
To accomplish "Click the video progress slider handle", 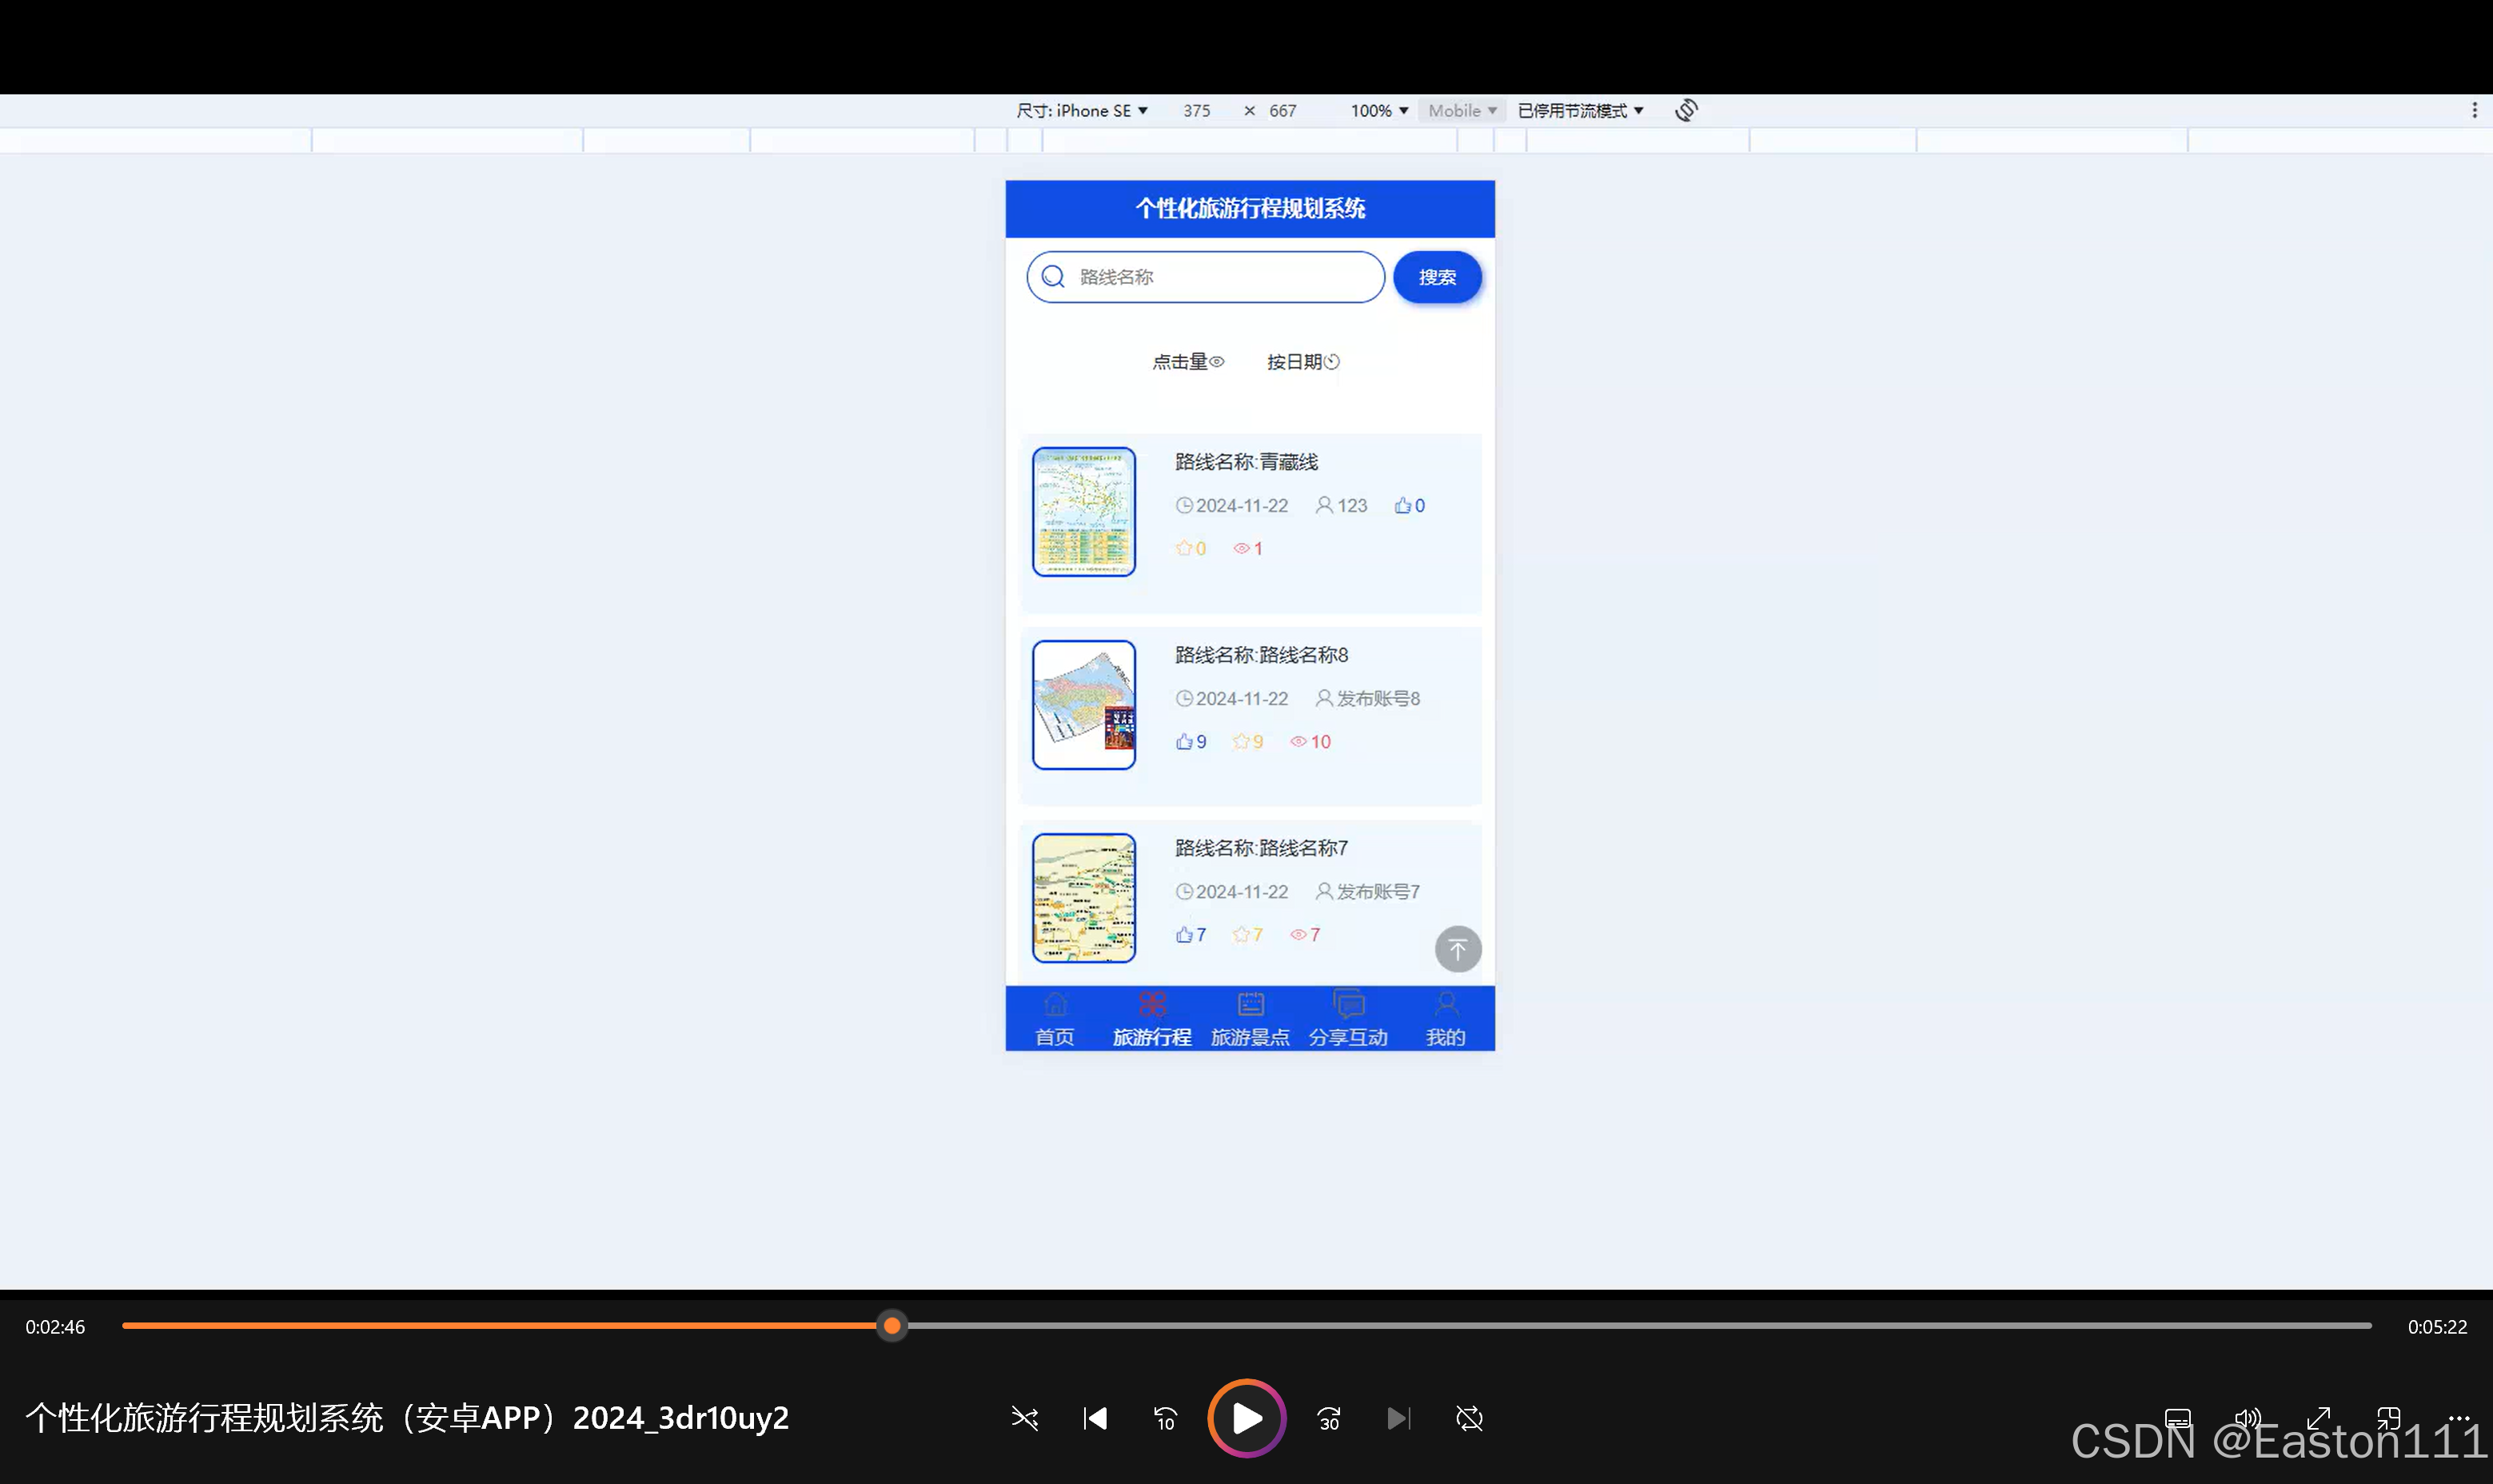I will (x=892, y=1326).
